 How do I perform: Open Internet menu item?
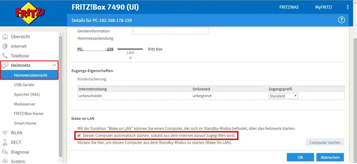(x=19, y=46)
